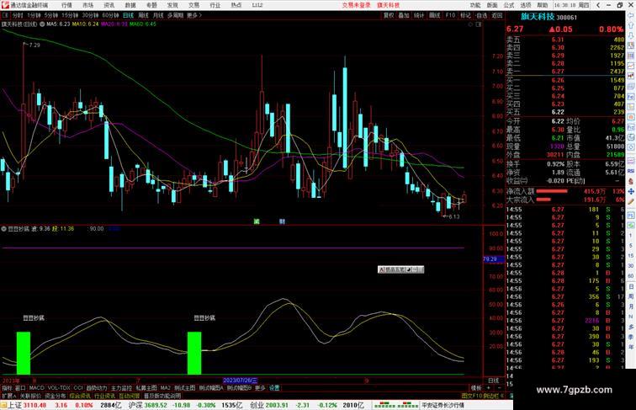Switch to 周线 weekly chart
Viewport: 636px width, 410px height.
click(144, 15)
